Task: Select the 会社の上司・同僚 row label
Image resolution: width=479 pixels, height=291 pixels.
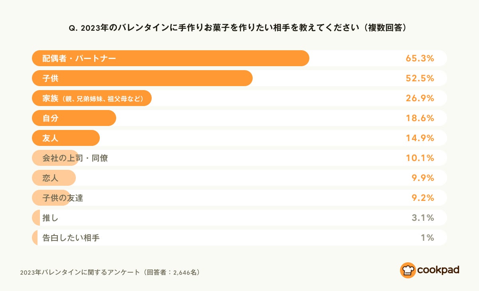Action: 75,158
